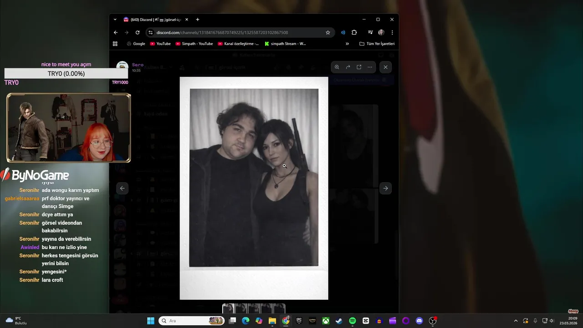Click the polaroid photo in the viewer

click(x=254, y=188)
